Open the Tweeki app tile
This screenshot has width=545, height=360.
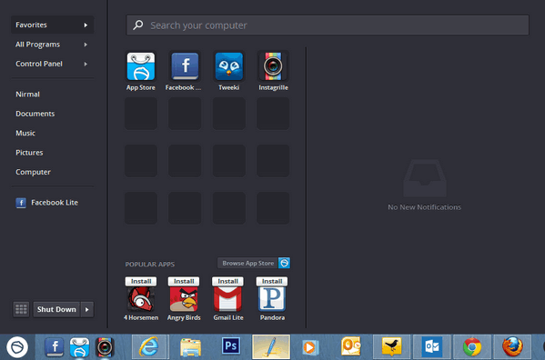point(228,66)
